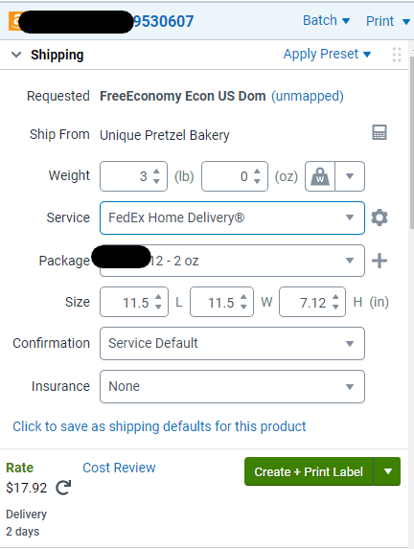414x549 pixels.
Task: Open the Confirmation dropdown Service Default
Action: coord(232,343)
